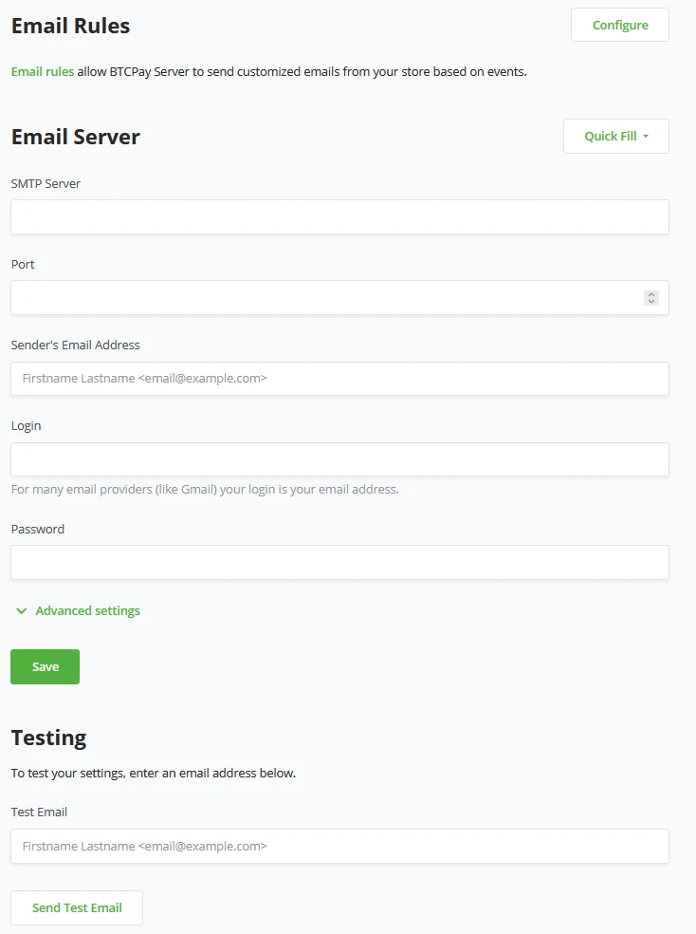Select the Login input field
The height and width of the screenshot is (934, 696).
[339, 459]
